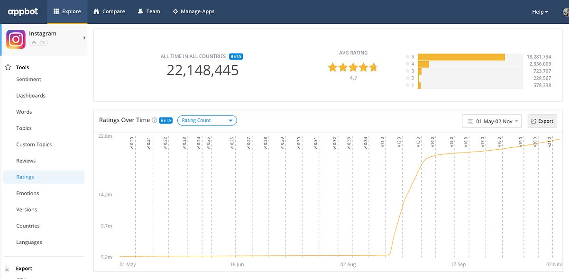Click the Tools star icon
569x279 pixels.
(x=8, y=67)
